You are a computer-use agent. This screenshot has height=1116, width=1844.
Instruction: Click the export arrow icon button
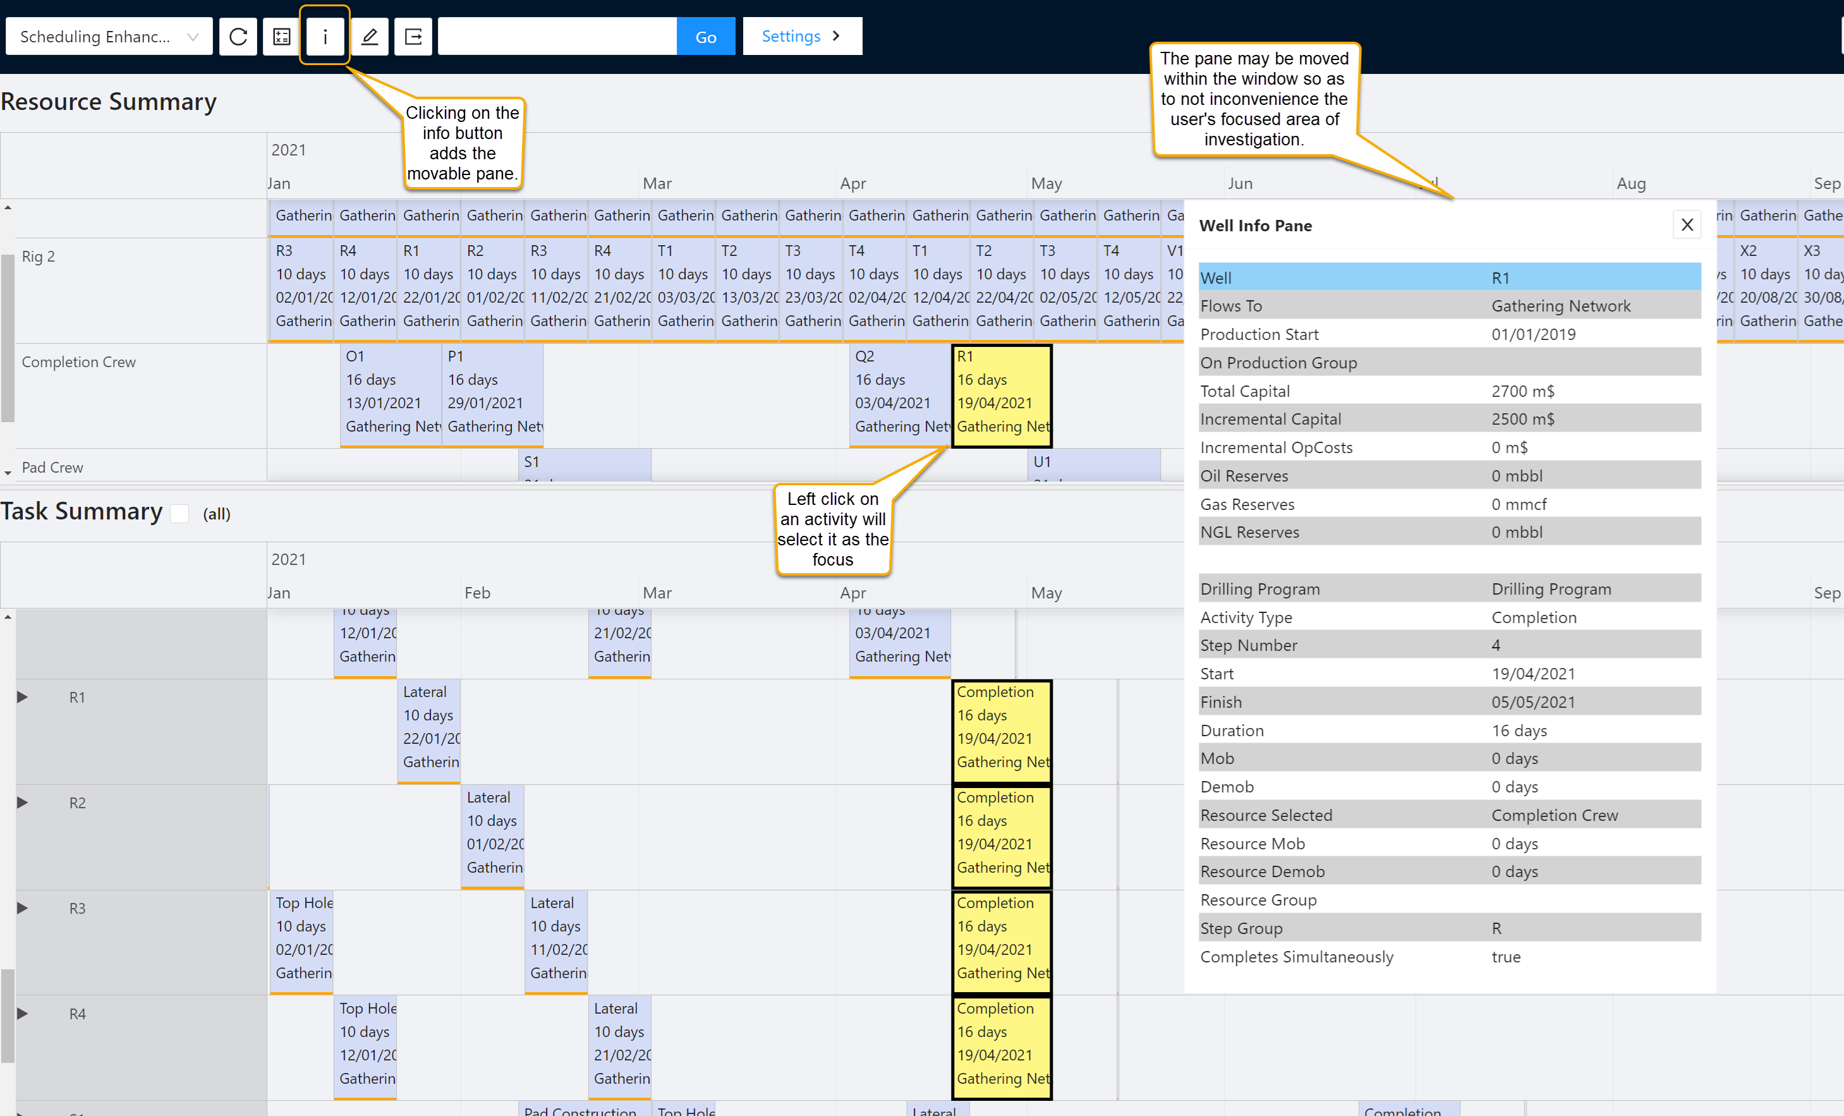coord(413,37)
